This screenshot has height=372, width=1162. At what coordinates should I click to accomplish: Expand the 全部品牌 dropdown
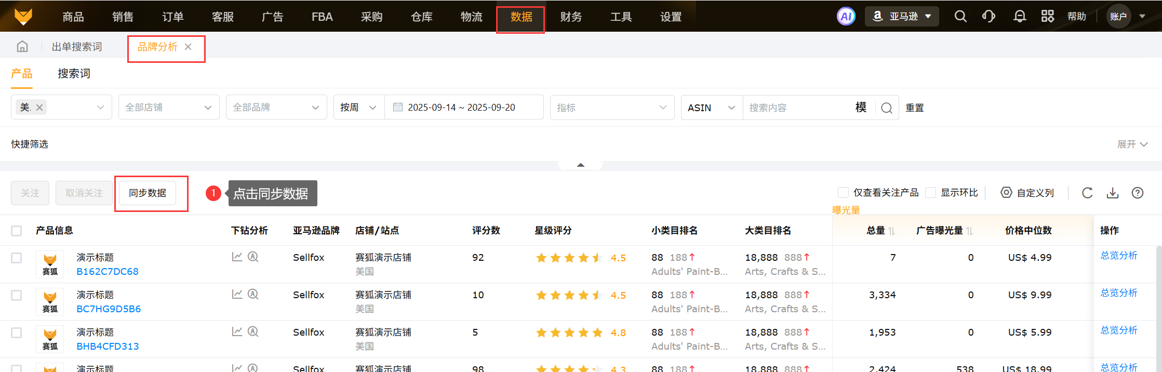point(276,108)
